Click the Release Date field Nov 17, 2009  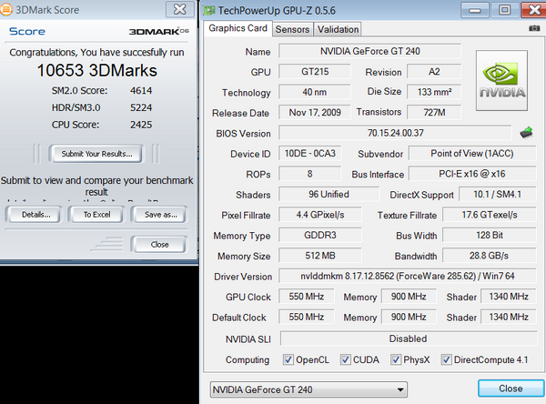coord(315,113)
